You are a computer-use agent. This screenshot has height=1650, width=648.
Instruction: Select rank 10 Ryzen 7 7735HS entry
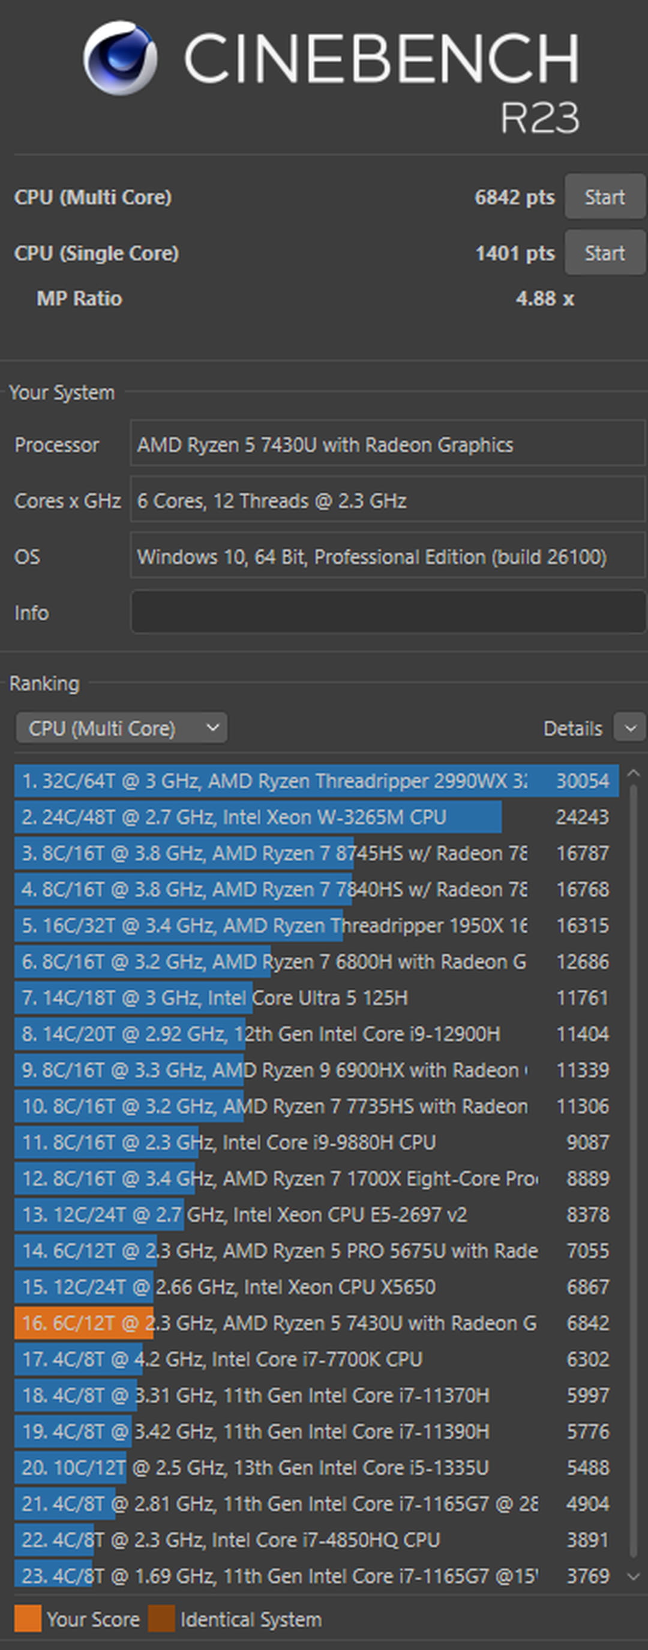(316, 1106)
